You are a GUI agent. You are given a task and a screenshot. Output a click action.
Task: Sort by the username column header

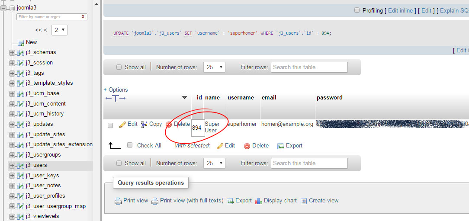click(x=241, y=97)
